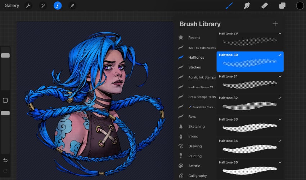Viewport: 306px width, 180px height.
Task: Open the Drawing brush set
Action: [197, 146]
